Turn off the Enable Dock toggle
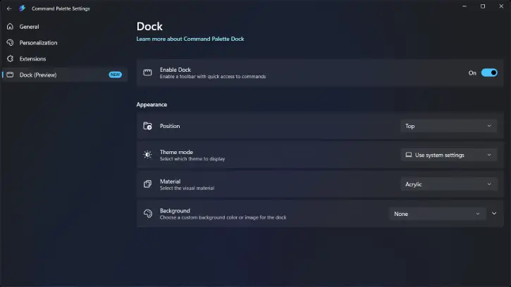 tap(489, 72)
